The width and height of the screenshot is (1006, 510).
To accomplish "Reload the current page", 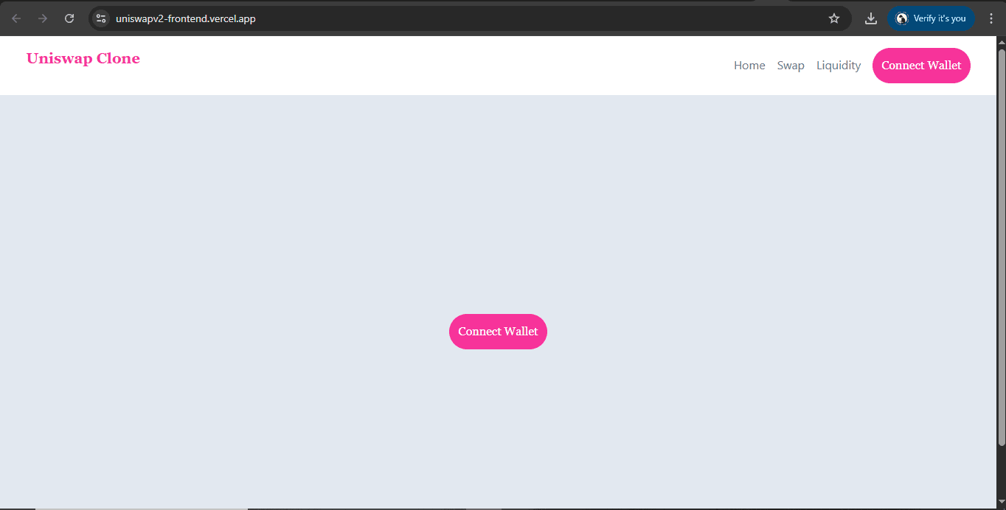I will click(69, 18).
